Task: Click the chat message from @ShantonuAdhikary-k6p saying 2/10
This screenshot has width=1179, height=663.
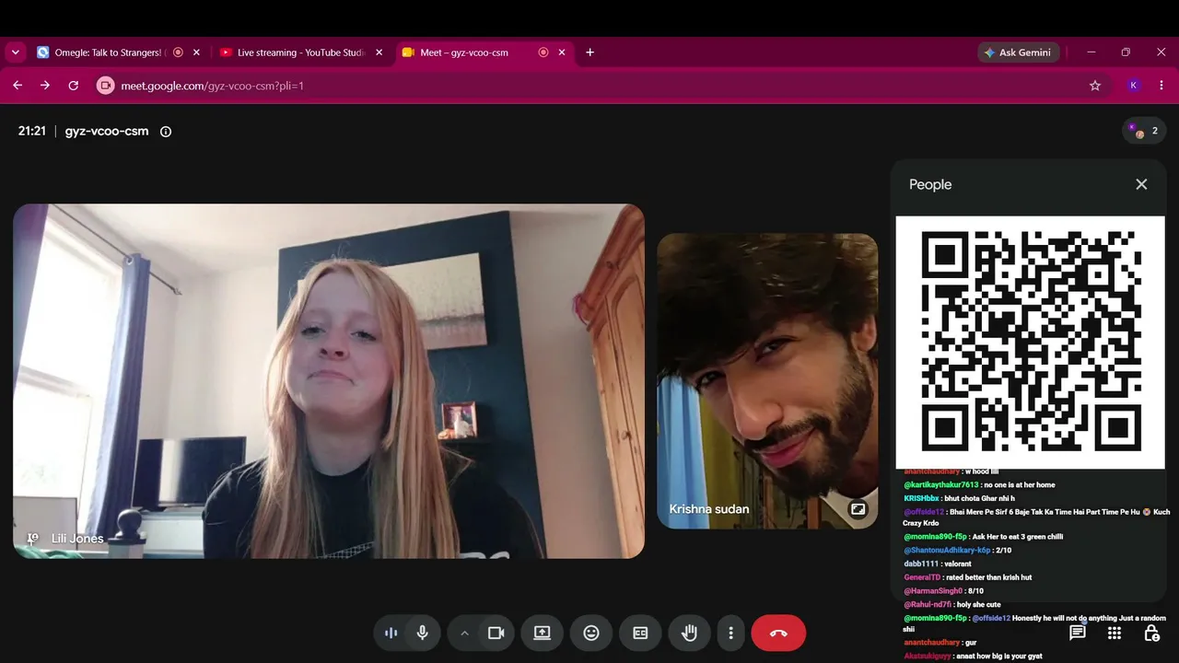Action: [x=958, y=551]
